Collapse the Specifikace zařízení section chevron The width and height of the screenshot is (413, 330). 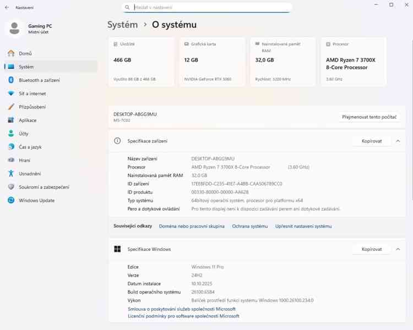(x=398, y=141)
